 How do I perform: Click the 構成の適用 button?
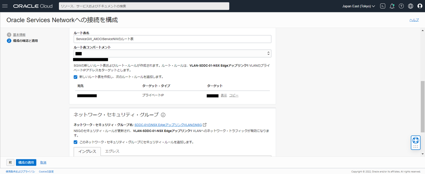[26, 162]
